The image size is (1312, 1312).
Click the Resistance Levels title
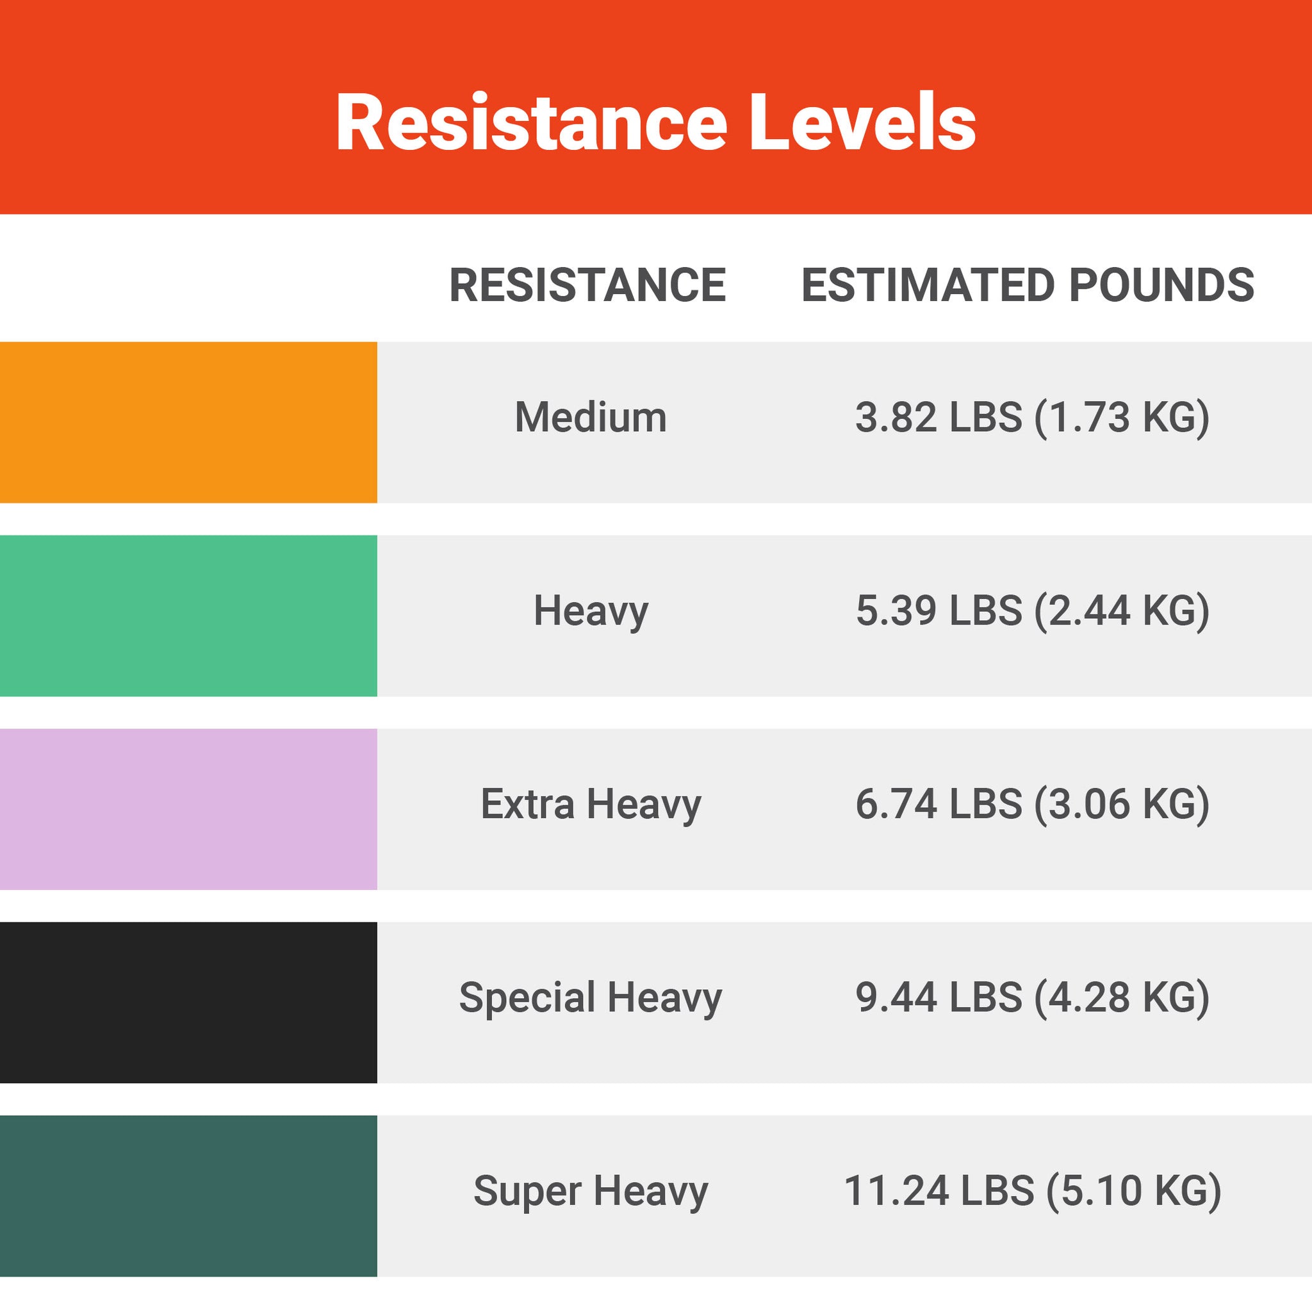point(655,122)
